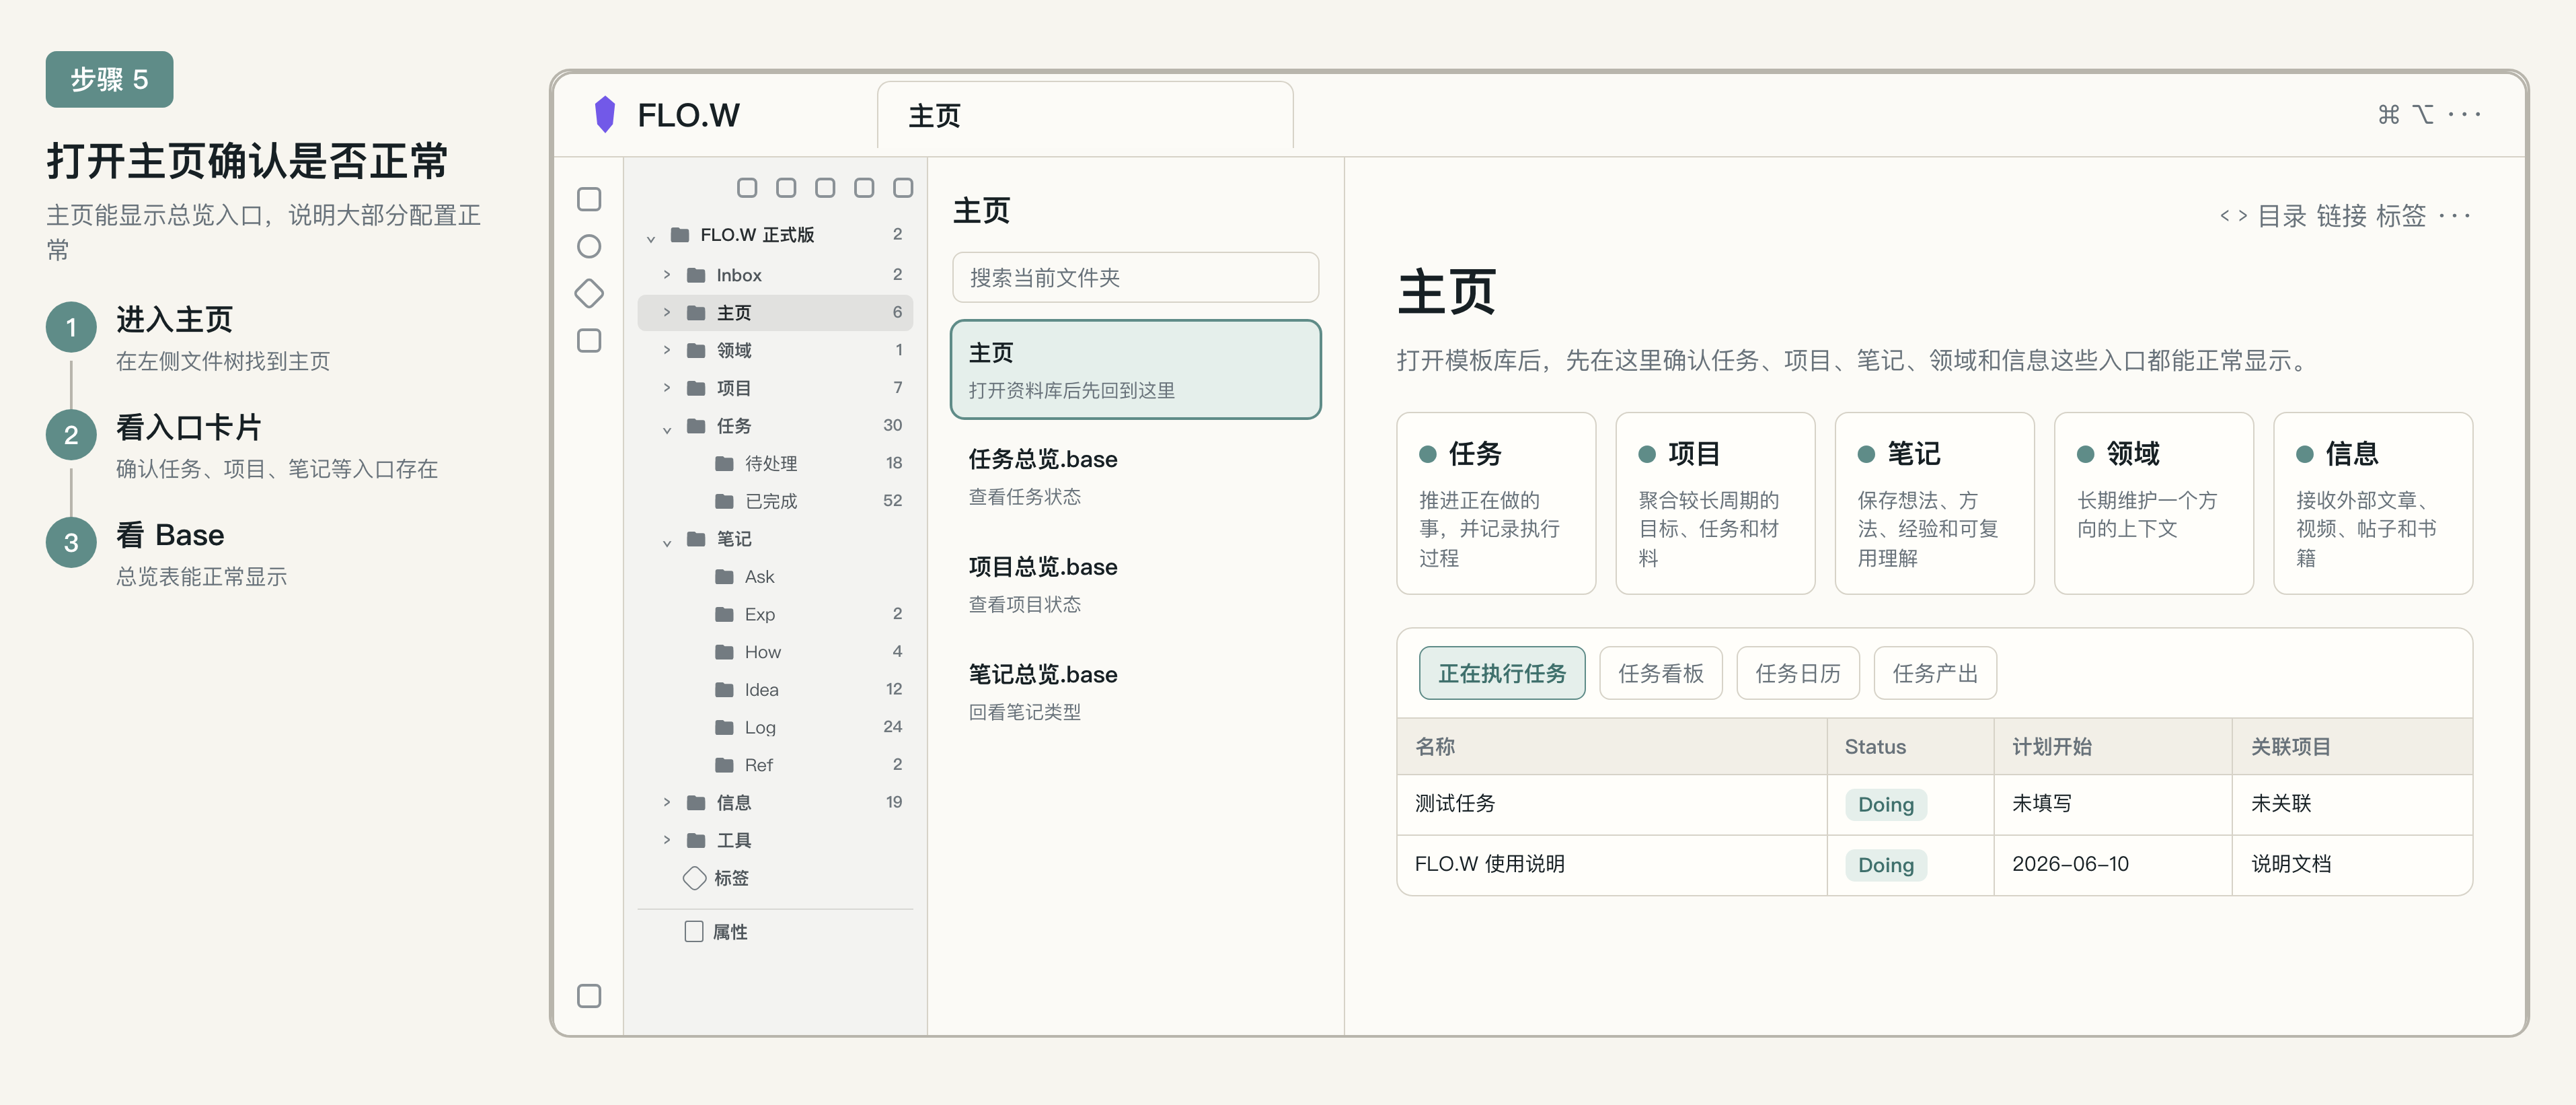The height and width of the screenshot is (1105, 2576).
Task: Click the 测试任务 cell in the table
Action: (1611, 804)
